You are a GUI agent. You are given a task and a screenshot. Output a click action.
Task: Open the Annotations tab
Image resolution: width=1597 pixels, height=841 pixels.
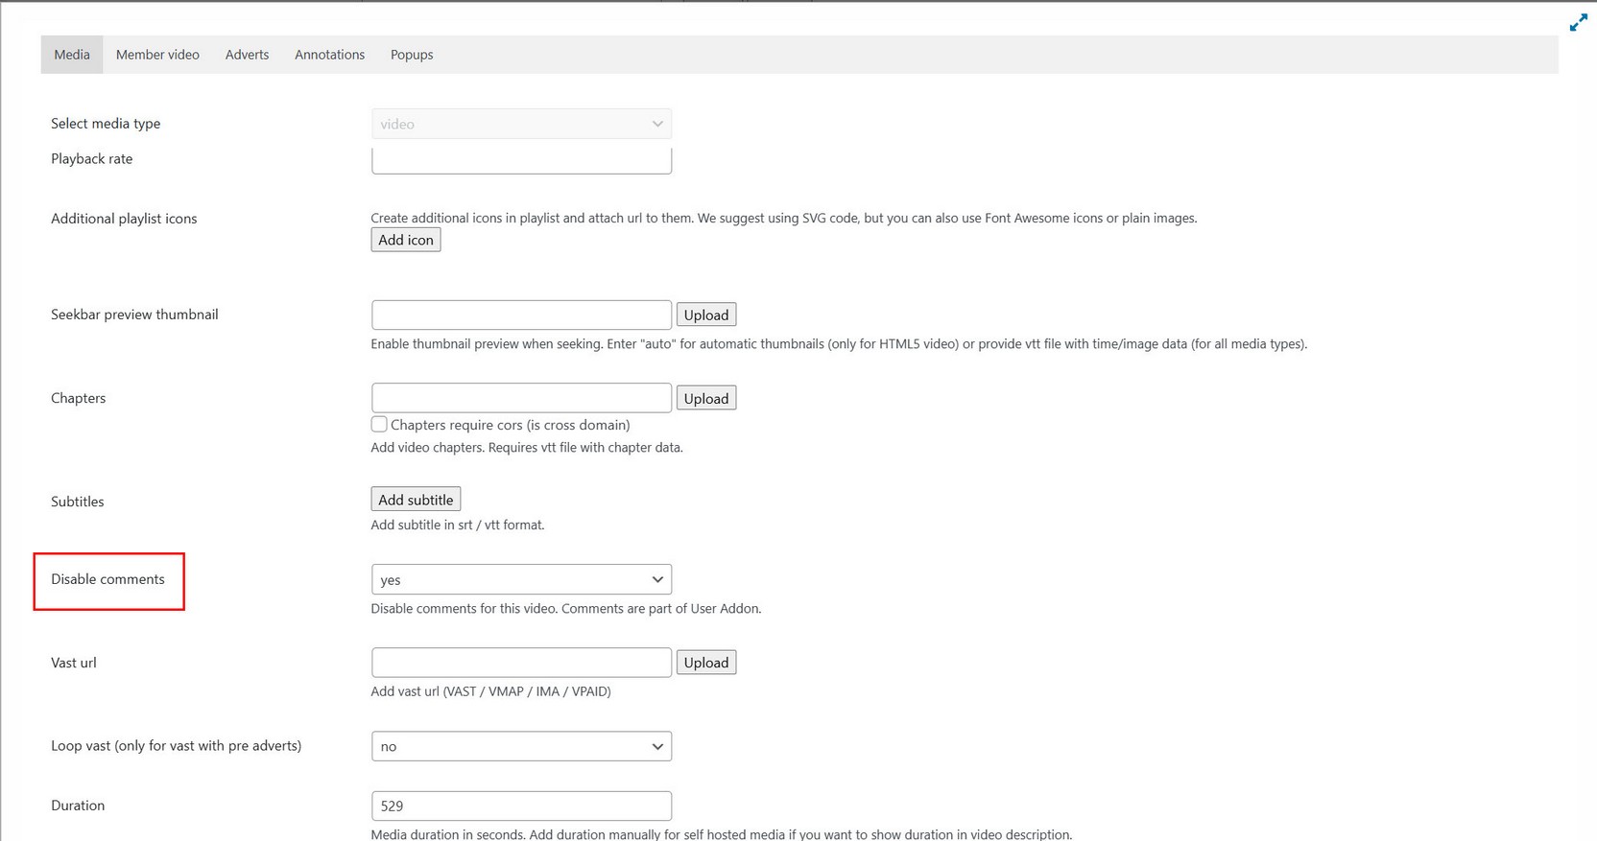[x=329, y=55]
